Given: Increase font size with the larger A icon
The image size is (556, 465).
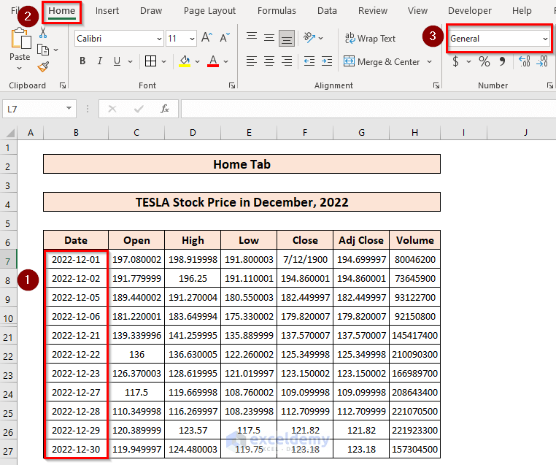Looking at the screenshot, I should pyautogui.click(x=206, y=38).
